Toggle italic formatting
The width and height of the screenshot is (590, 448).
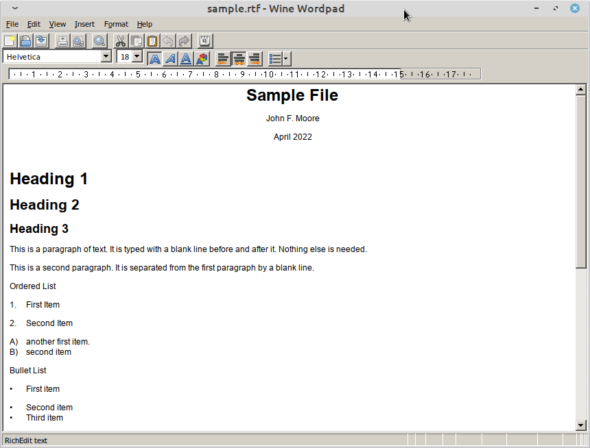point(170,59)
